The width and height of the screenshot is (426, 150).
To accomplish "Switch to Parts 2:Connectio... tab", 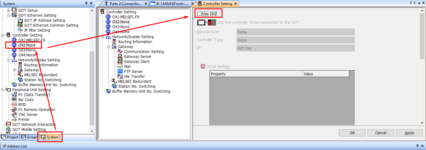I will click(123, 4).
